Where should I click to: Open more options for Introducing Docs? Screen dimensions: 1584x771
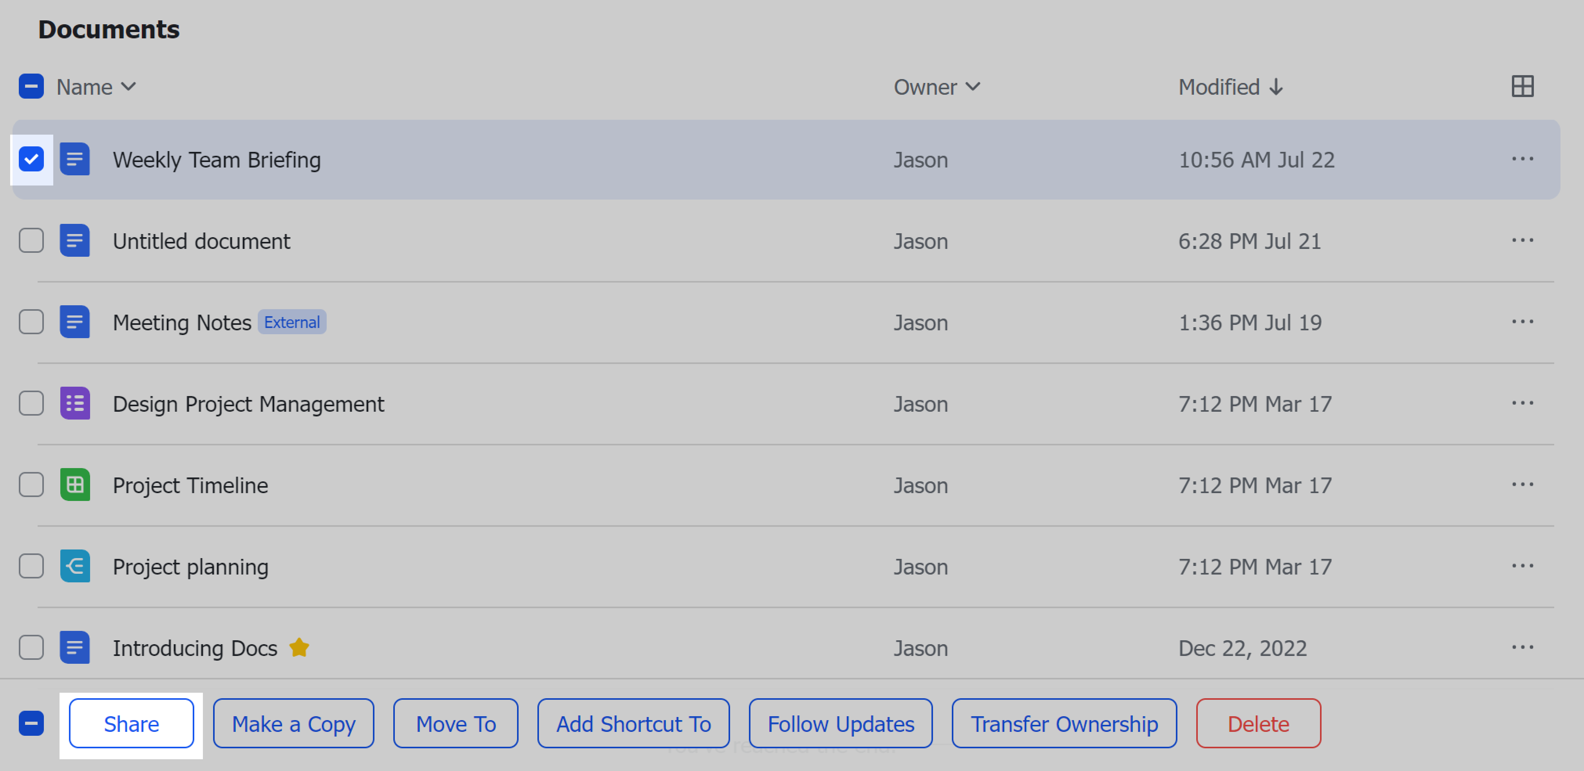point(1522,647)
